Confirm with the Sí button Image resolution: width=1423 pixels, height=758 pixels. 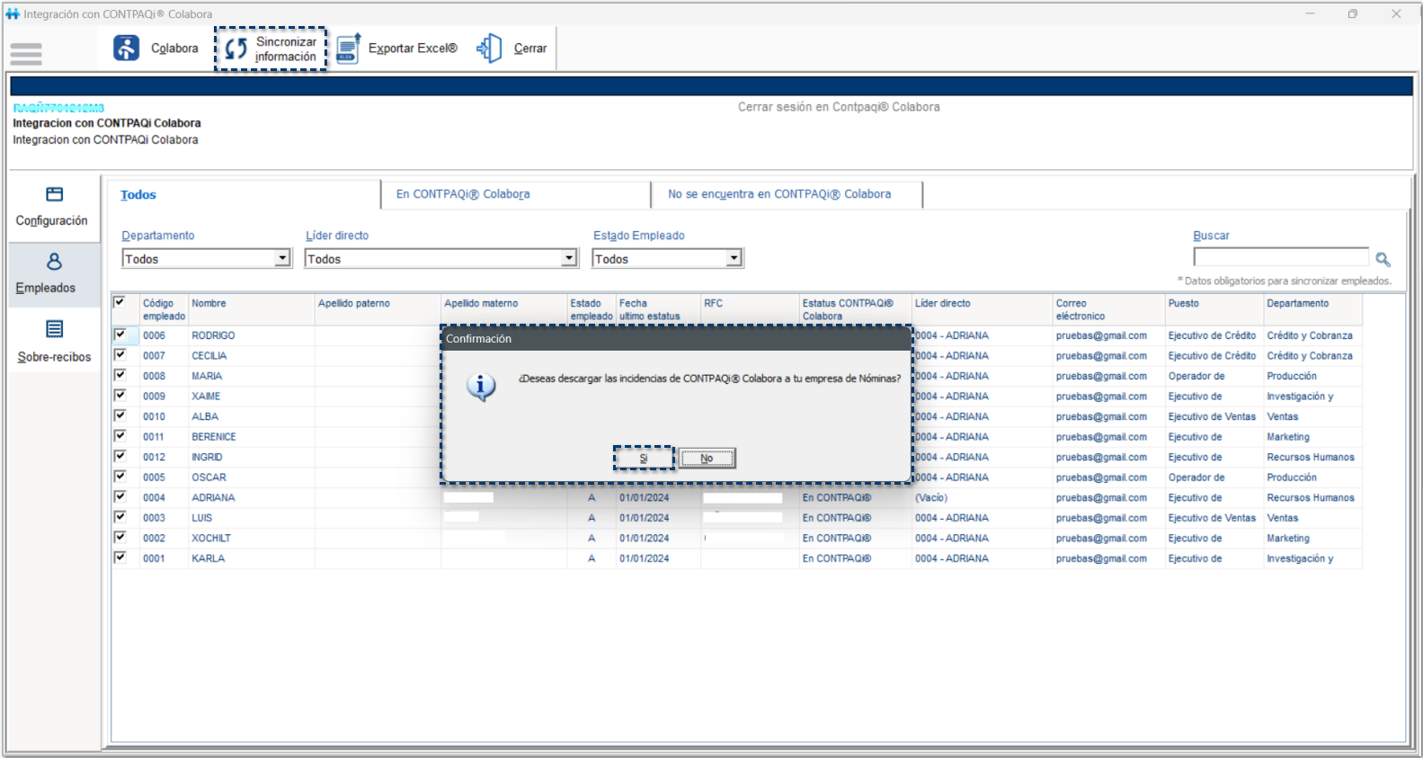tap(644, 459)
